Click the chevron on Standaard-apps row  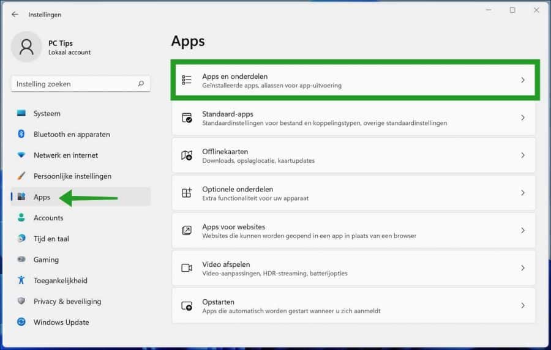[x=523, y=117]
